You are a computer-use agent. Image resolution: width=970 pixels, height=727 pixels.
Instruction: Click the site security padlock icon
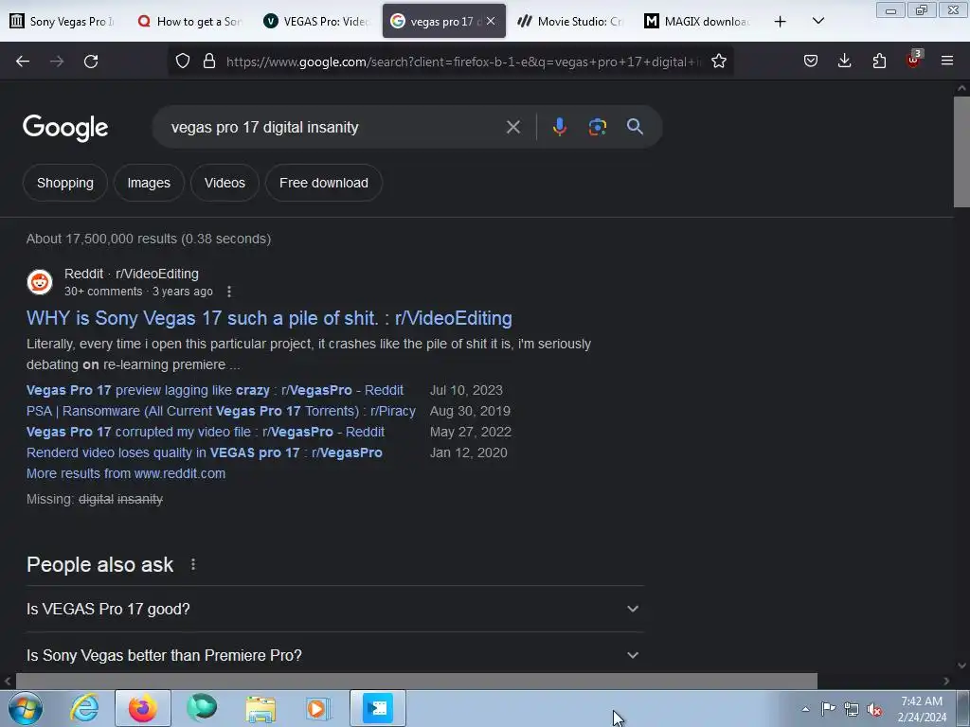click(x=209, y=62)
